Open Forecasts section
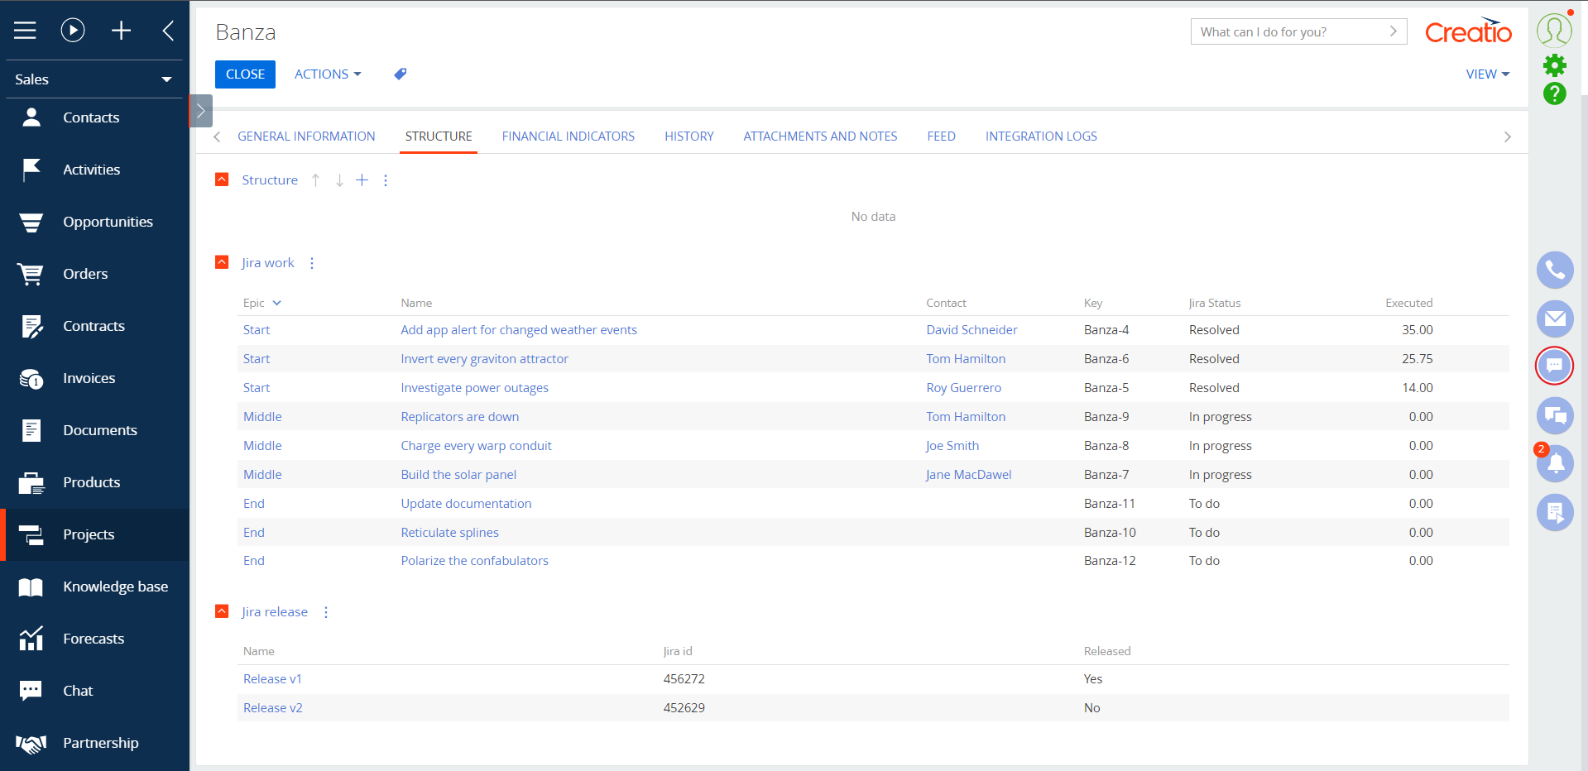This screenshot has height=771, width=1588. tap(94, 639)
